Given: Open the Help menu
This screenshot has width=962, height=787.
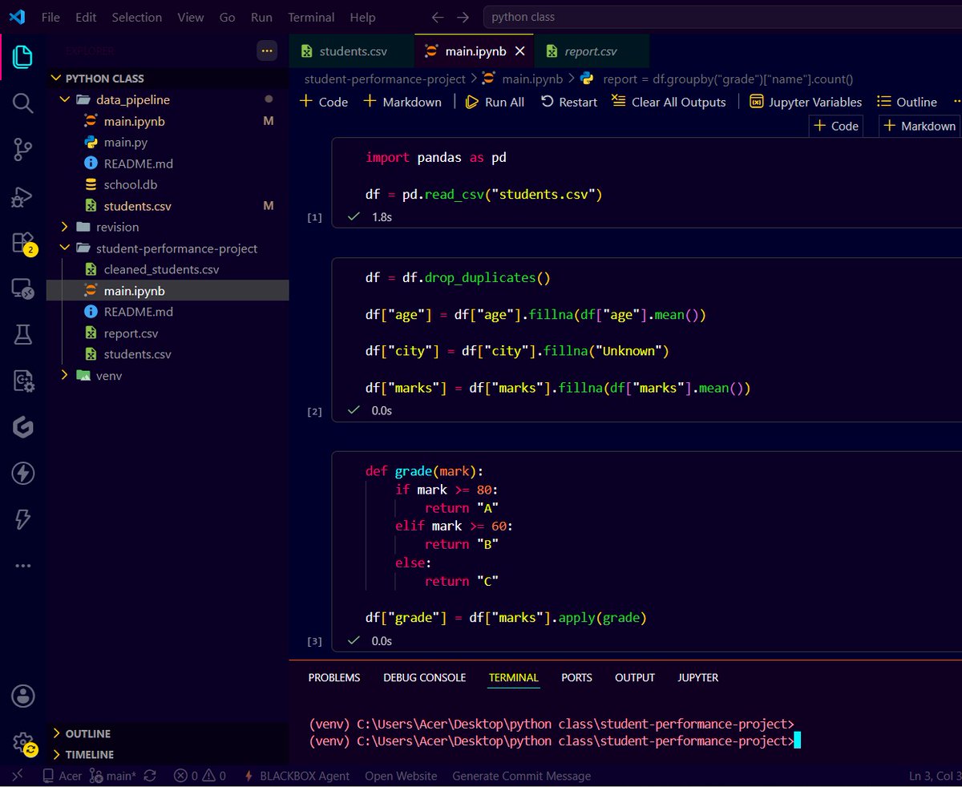Looking at the screenshot, I should point(362,17).
